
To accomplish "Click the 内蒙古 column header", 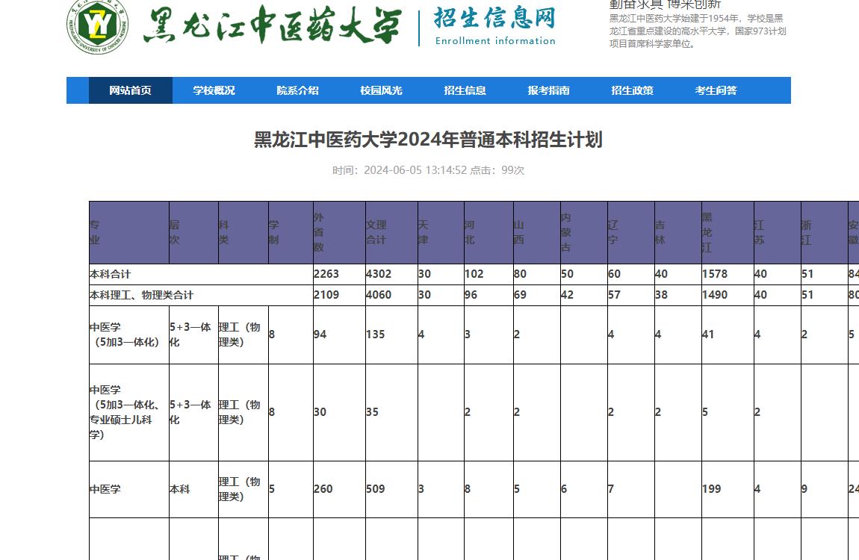I will (x=584, y=233).
